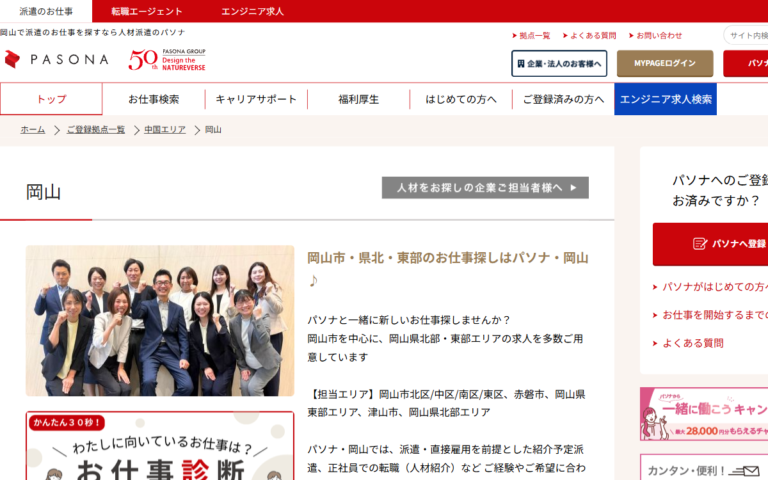Select トップ in main navigation
Screen dimensions: 768x480
(51, 99)
